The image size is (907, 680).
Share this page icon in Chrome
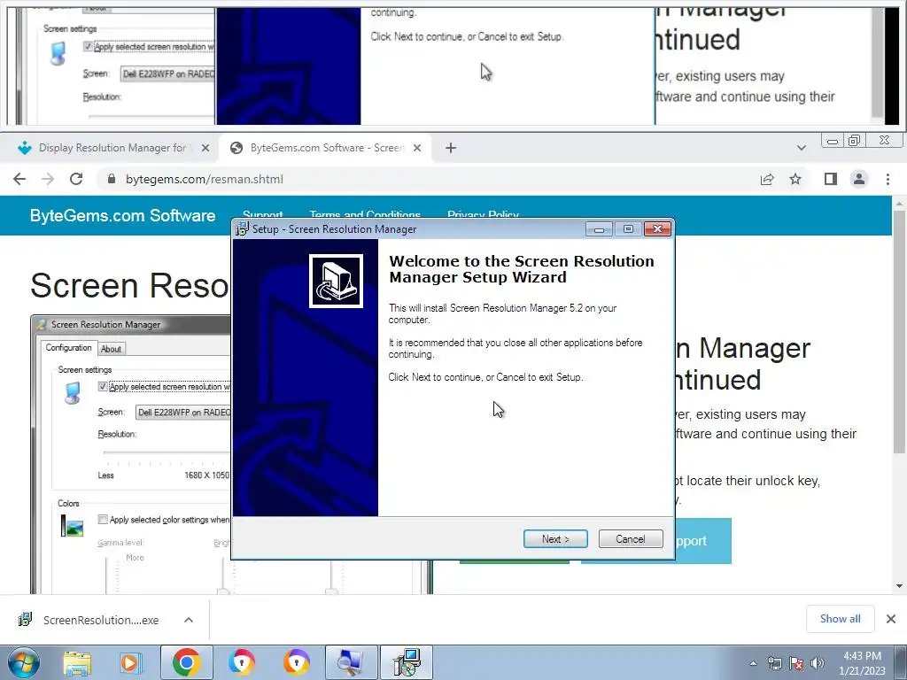767,179
